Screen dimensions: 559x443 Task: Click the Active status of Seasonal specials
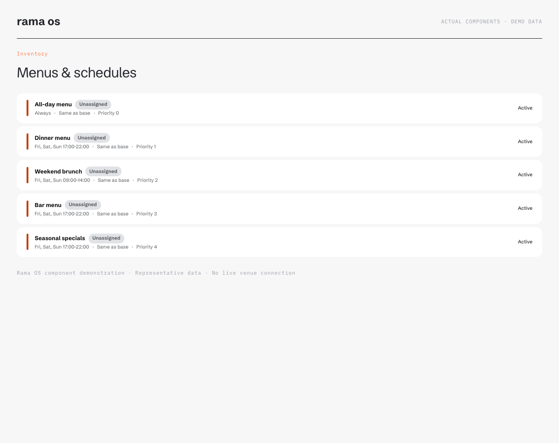(x=525, y=242)
